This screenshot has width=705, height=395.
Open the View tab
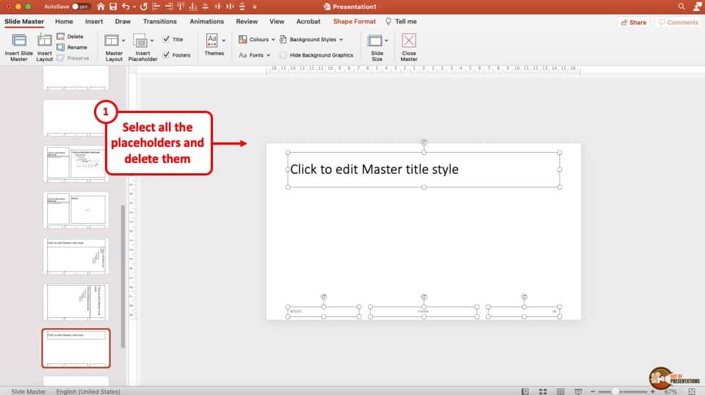point(277,21)
